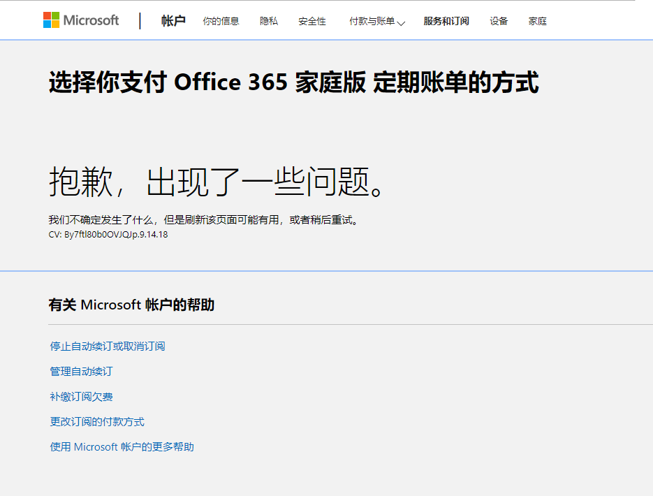Click the 我们不确定发生了什么 message text
653x496 pixels.
203,220
